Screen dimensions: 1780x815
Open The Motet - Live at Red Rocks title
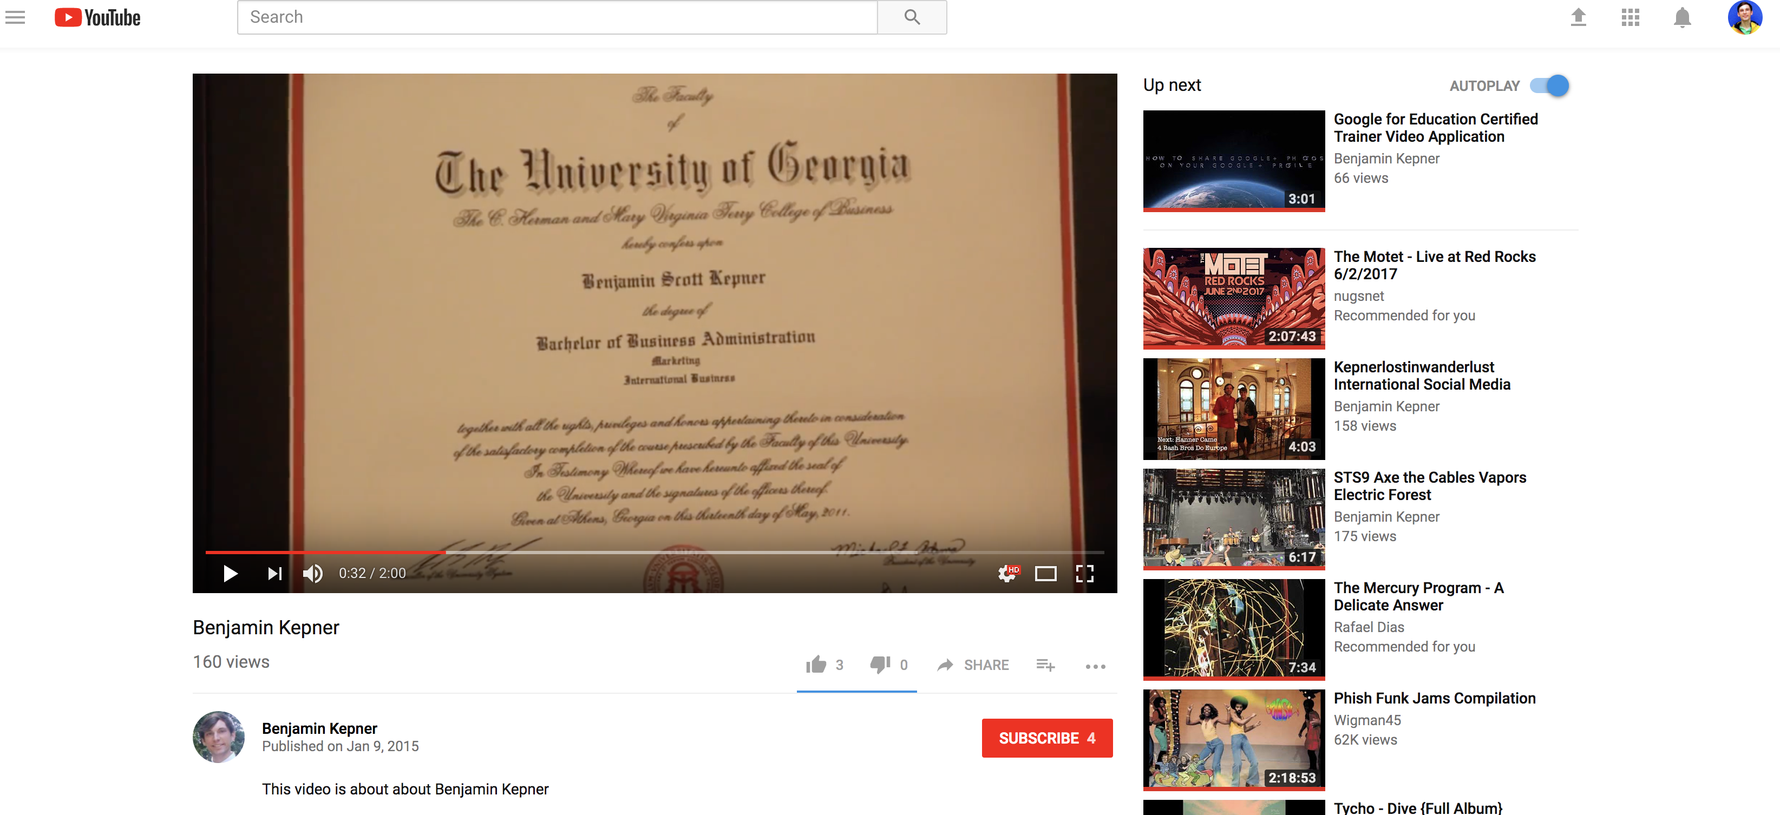coord(1435,265)
